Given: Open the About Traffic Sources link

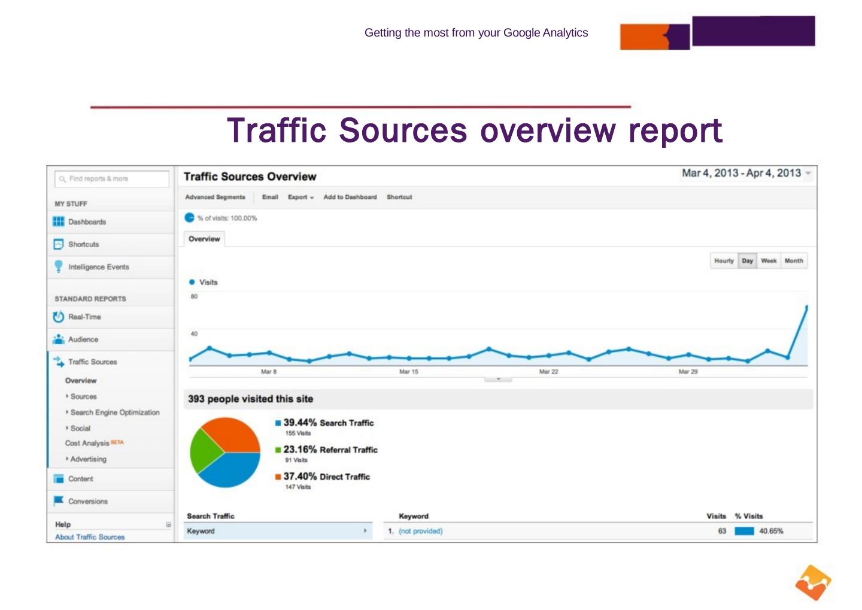Looking at the screenshot, I should click(x=90, y=537).
